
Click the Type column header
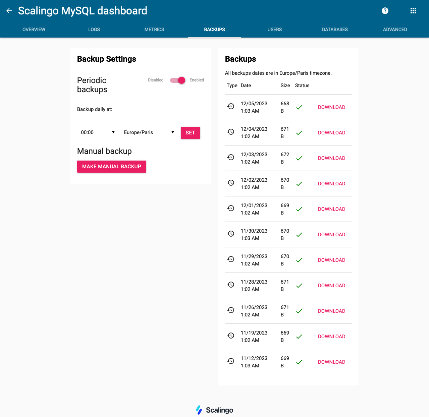pos(232,85)
